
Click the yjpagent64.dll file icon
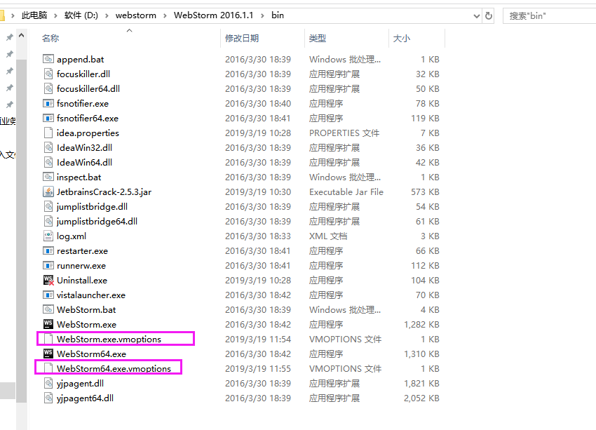coord(48,398)
